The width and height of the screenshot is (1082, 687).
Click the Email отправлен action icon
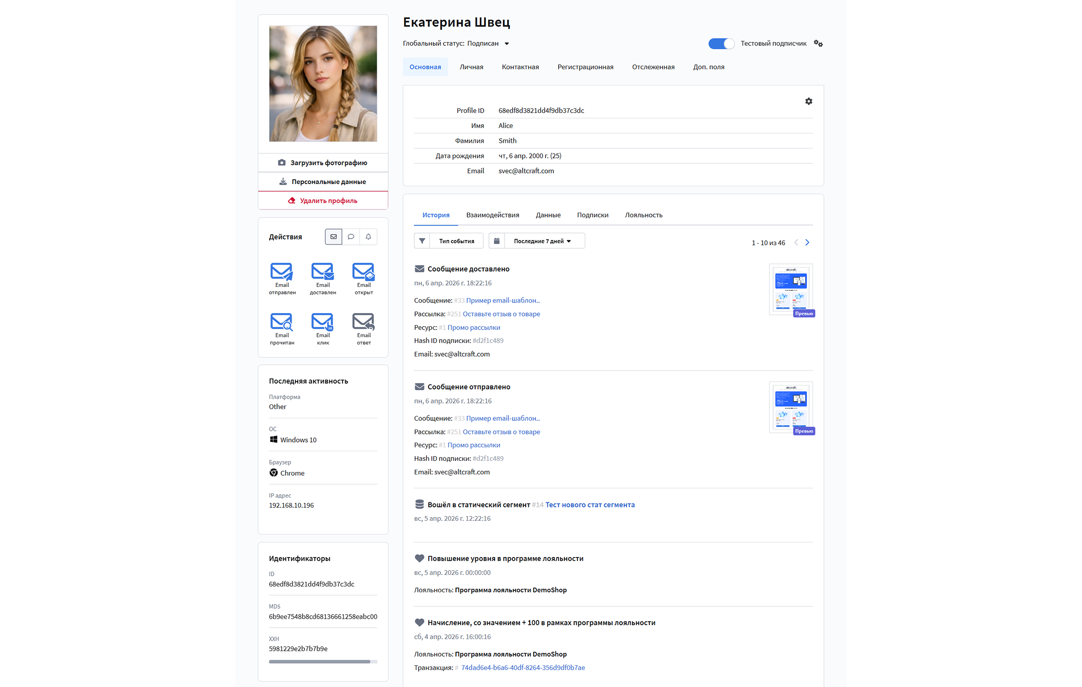coord(282,272)
